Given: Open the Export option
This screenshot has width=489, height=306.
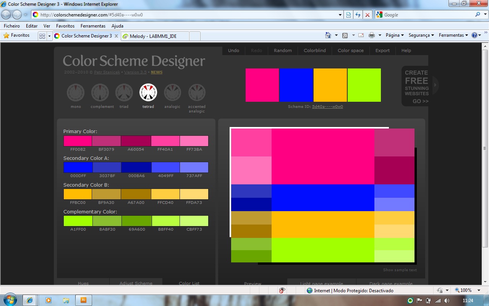Looking at the screenshot, I should click(x=382, y=50).
